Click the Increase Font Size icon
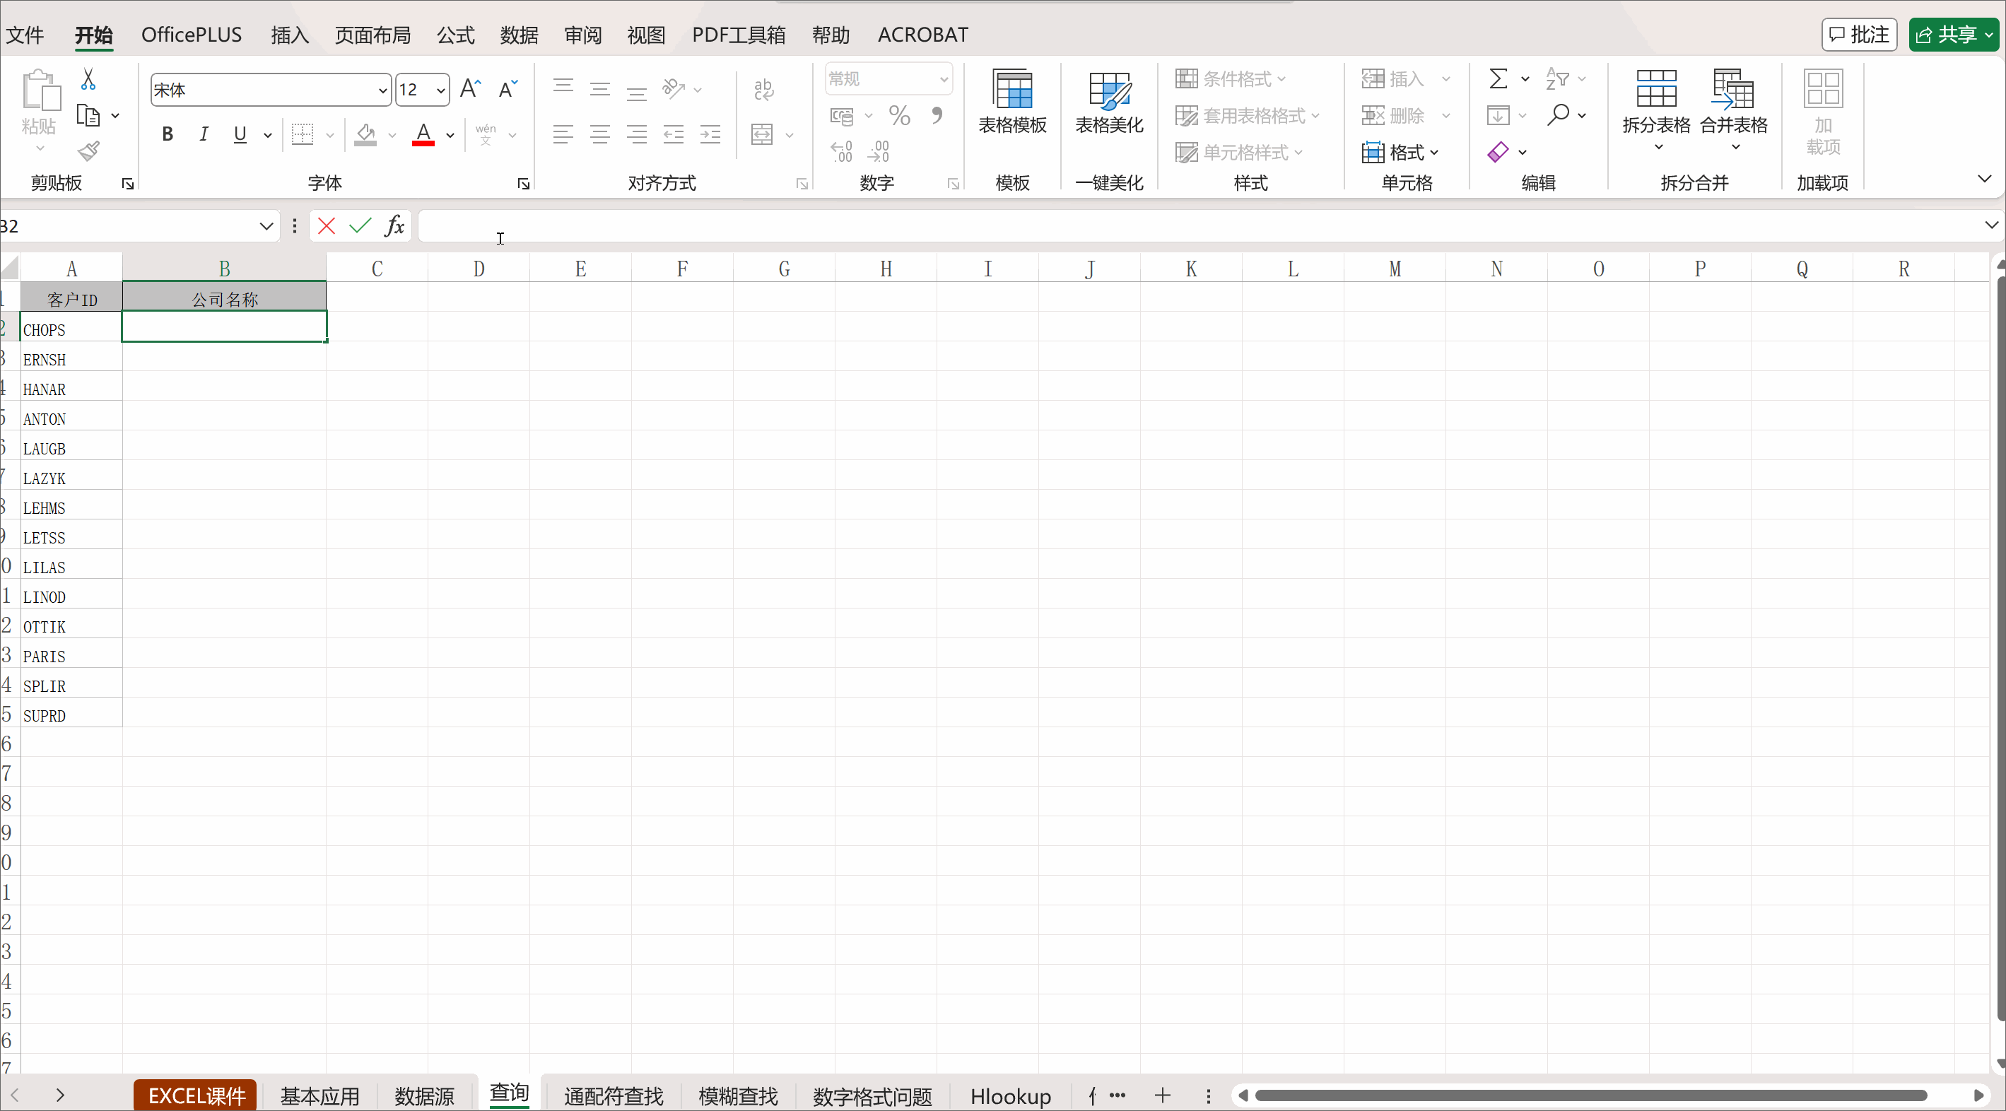The width and height of the screenshot is (2006, 1111). pyautogui.click(x=470, y=89)
